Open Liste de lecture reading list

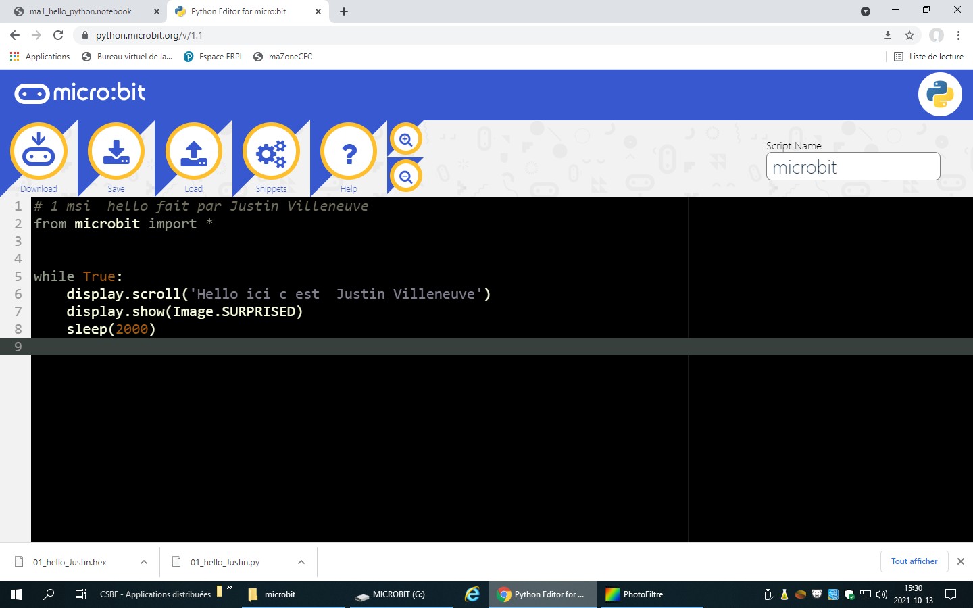pos(929,57)
